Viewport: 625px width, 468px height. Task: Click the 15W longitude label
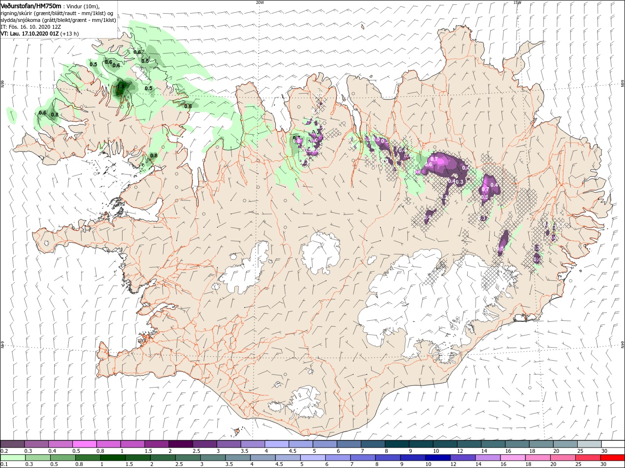517,2
